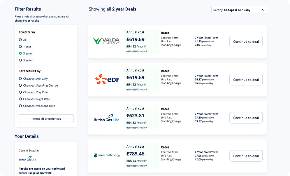The image size is (290, 176).
Task: Click the Filter Results heading
Action: pos(28,9)
